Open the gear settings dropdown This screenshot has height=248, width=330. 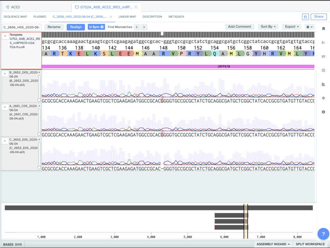click(309, 27)
